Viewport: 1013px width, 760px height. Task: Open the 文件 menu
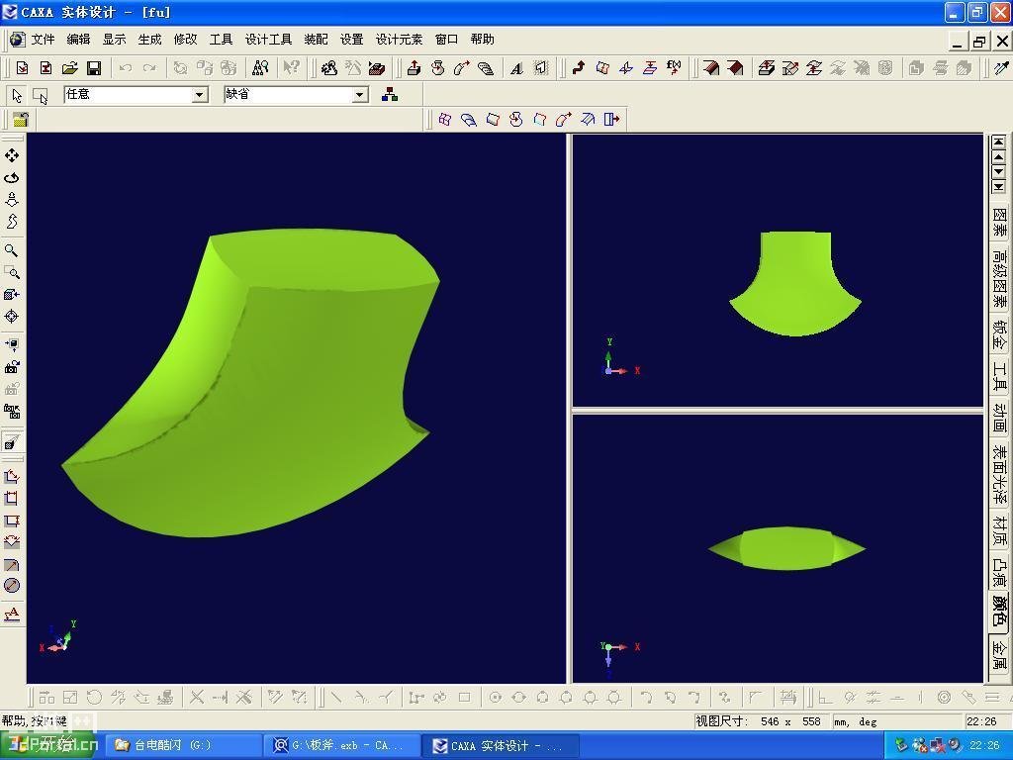pos(43,40)
